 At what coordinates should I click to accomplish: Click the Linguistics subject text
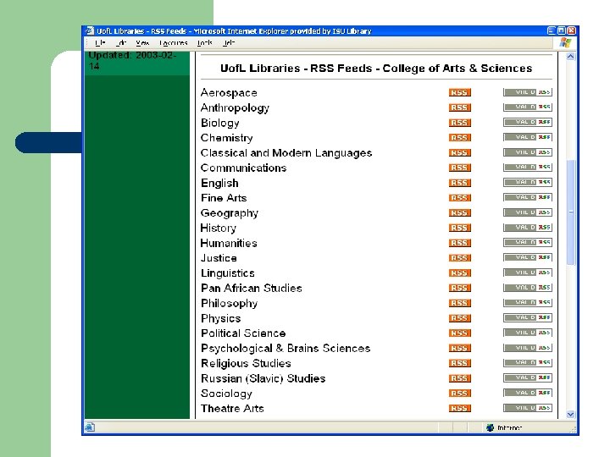click(x=228, y=273)
